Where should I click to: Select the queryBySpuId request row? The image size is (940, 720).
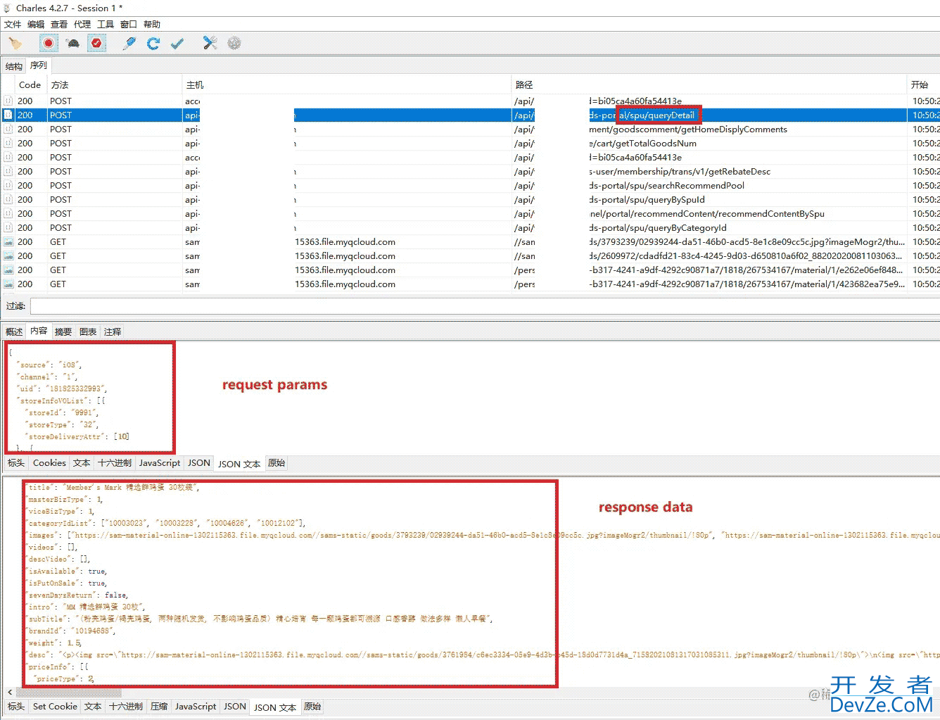pos(470,200)
